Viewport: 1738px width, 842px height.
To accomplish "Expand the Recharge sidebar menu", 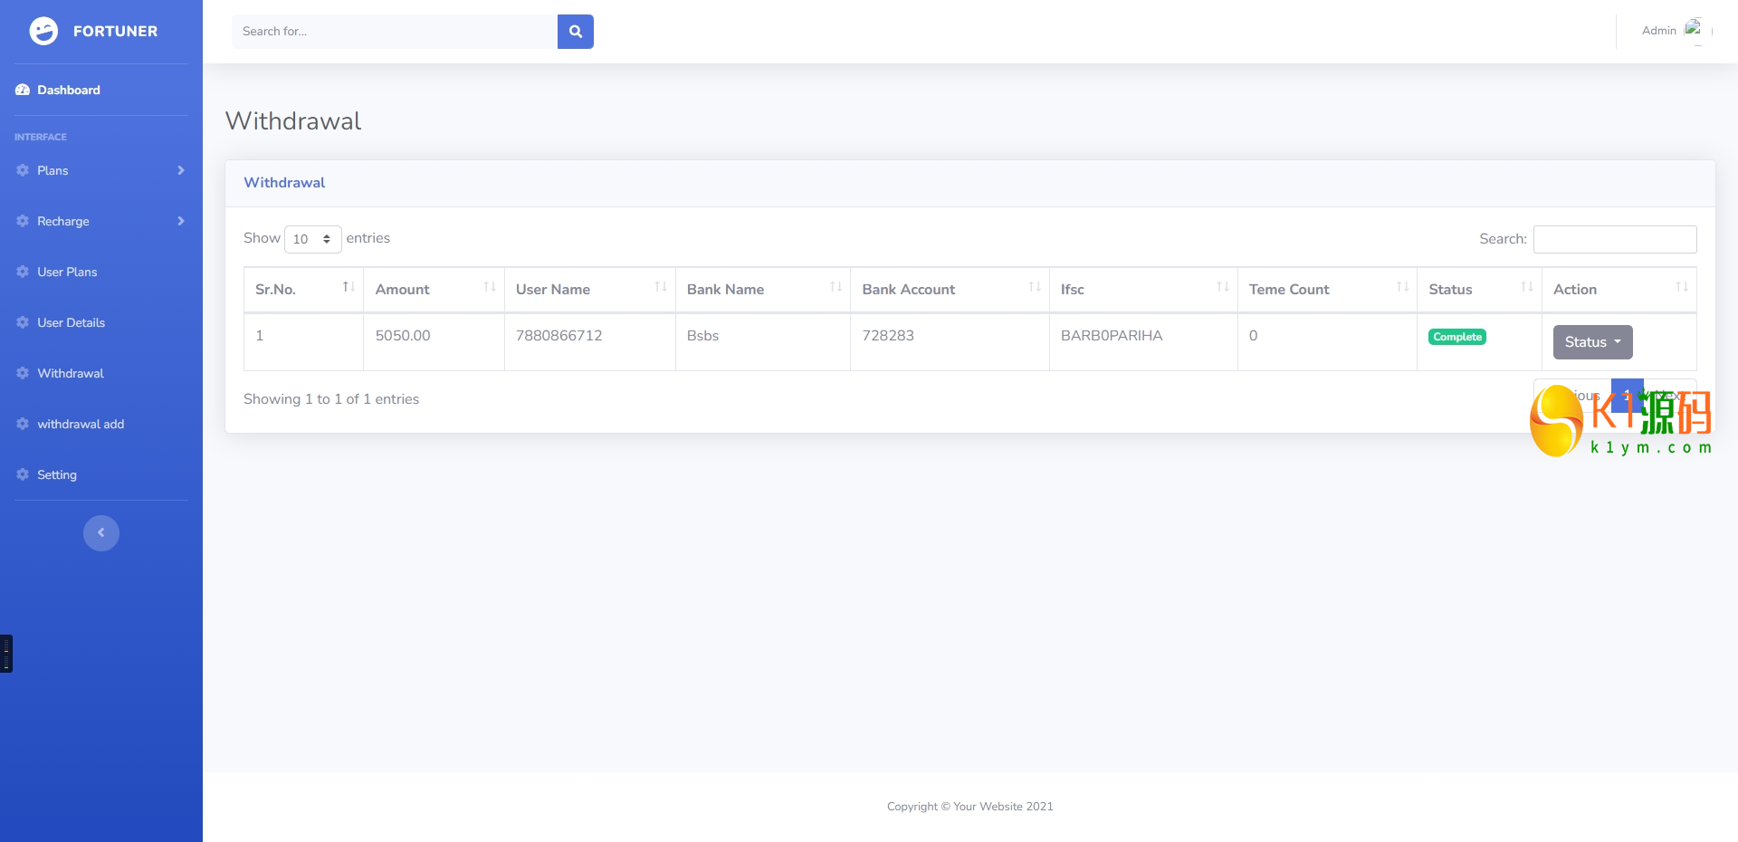I will click(100, 222).
